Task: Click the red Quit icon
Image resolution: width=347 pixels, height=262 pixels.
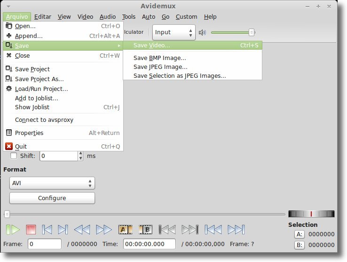Action: tap(9, 146)
